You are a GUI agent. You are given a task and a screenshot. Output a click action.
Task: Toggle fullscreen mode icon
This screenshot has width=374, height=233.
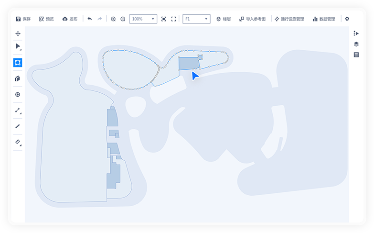[x=174, y=19]
